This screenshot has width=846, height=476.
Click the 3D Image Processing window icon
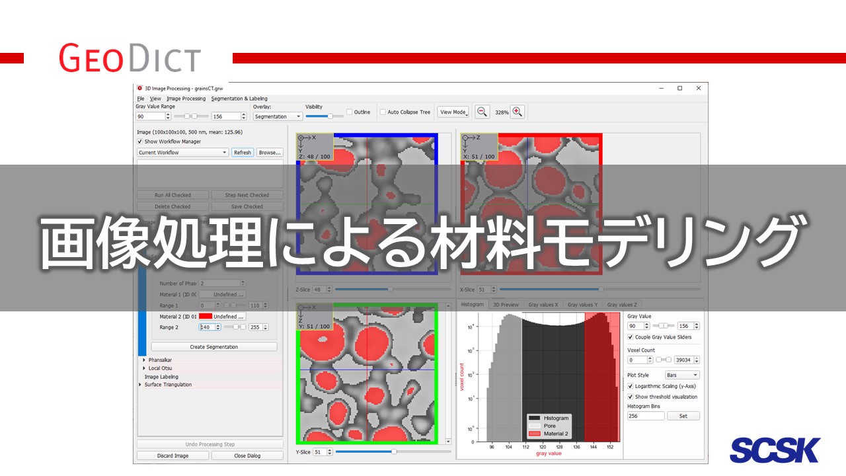[x=139, y=88]
